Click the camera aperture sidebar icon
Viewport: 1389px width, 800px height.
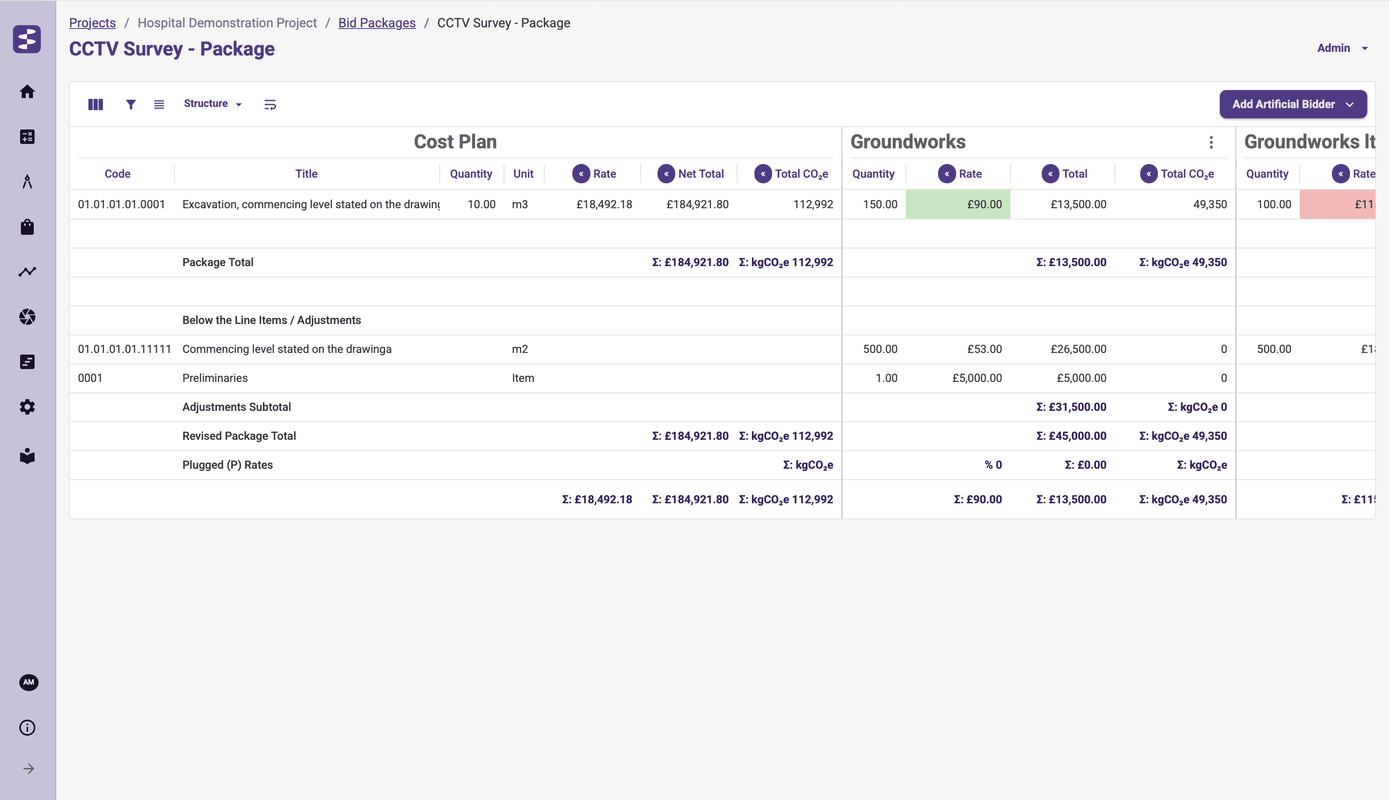click(27, 316)
